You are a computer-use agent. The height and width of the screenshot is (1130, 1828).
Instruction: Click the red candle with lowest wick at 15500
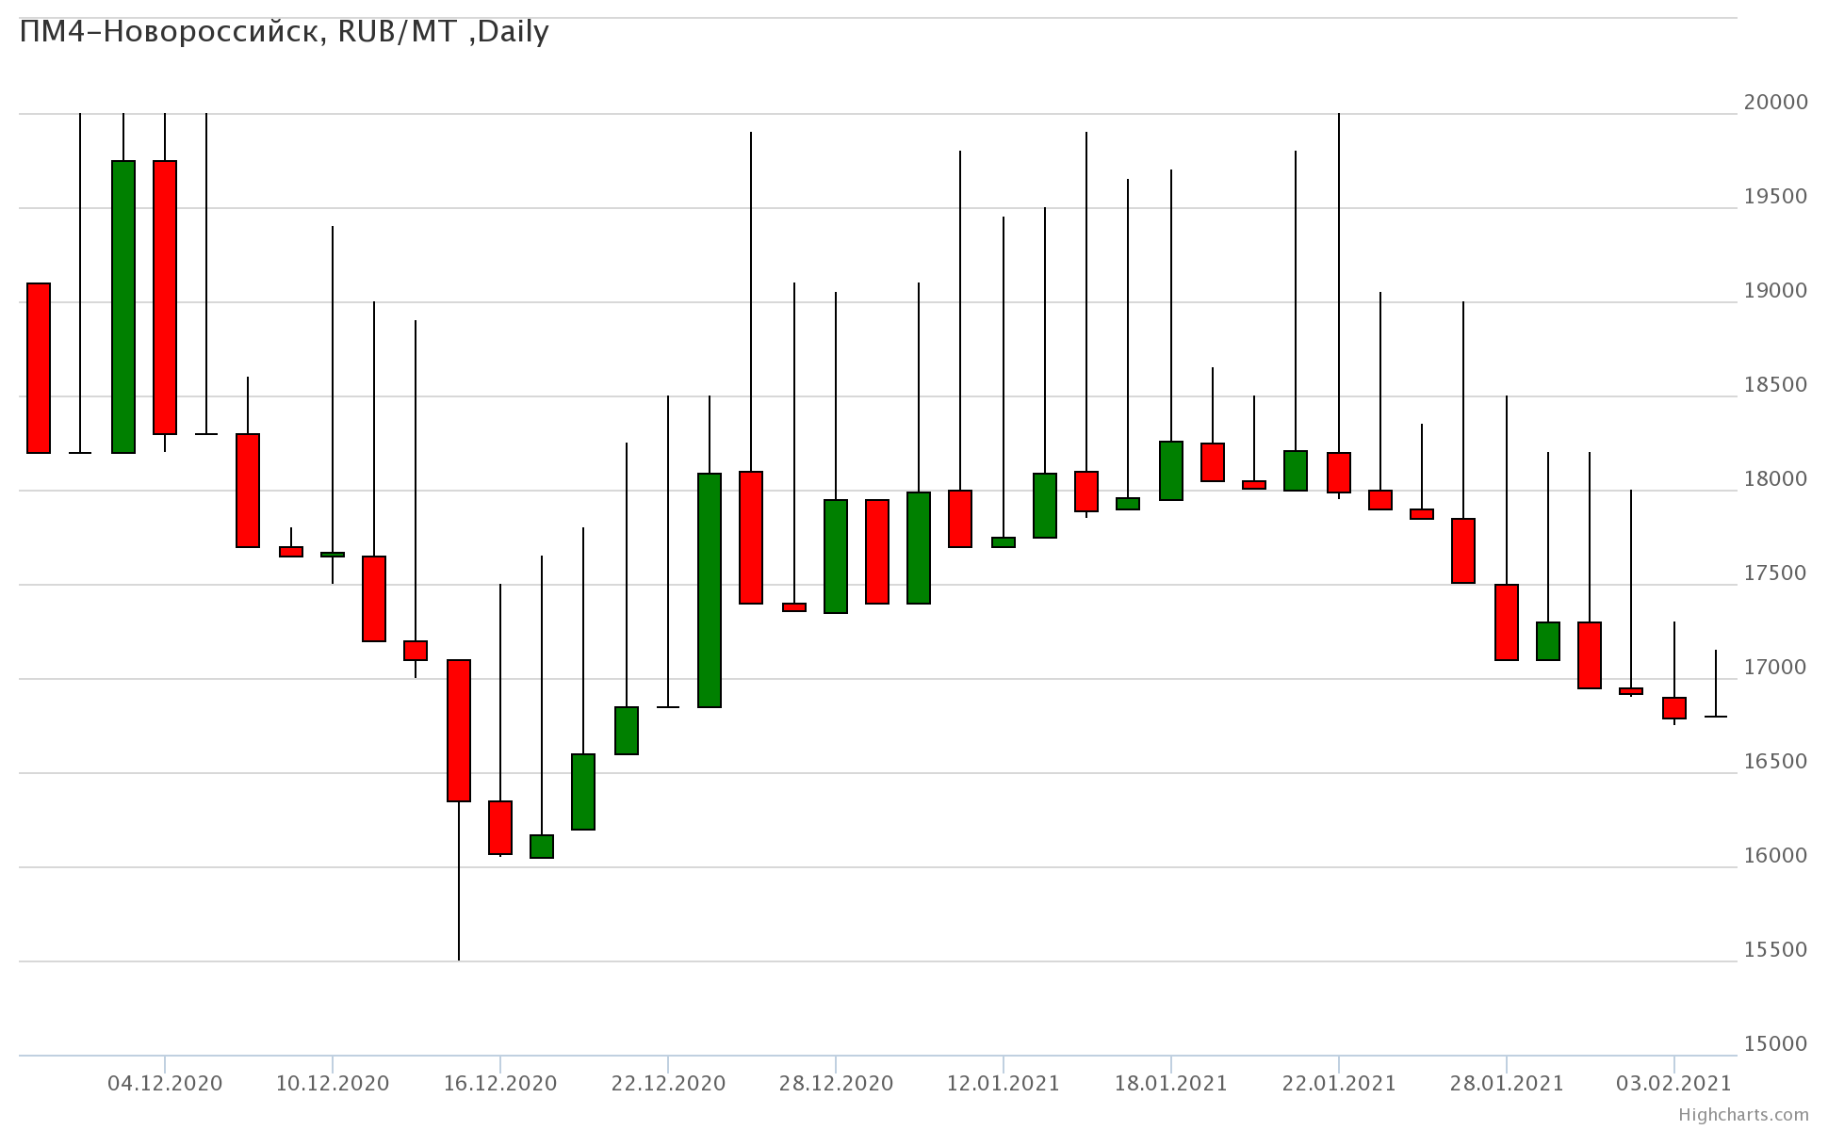(459, 731)
